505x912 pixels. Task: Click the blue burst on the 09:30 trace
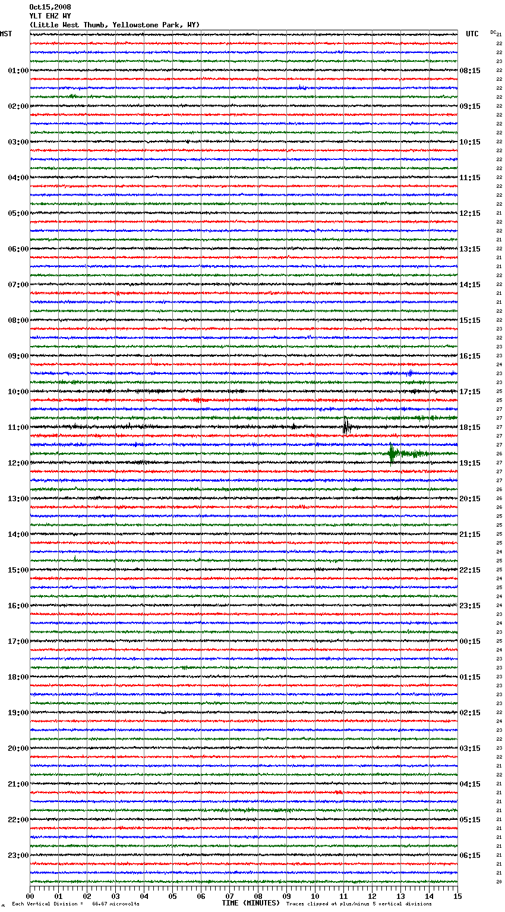pos(410,373)
